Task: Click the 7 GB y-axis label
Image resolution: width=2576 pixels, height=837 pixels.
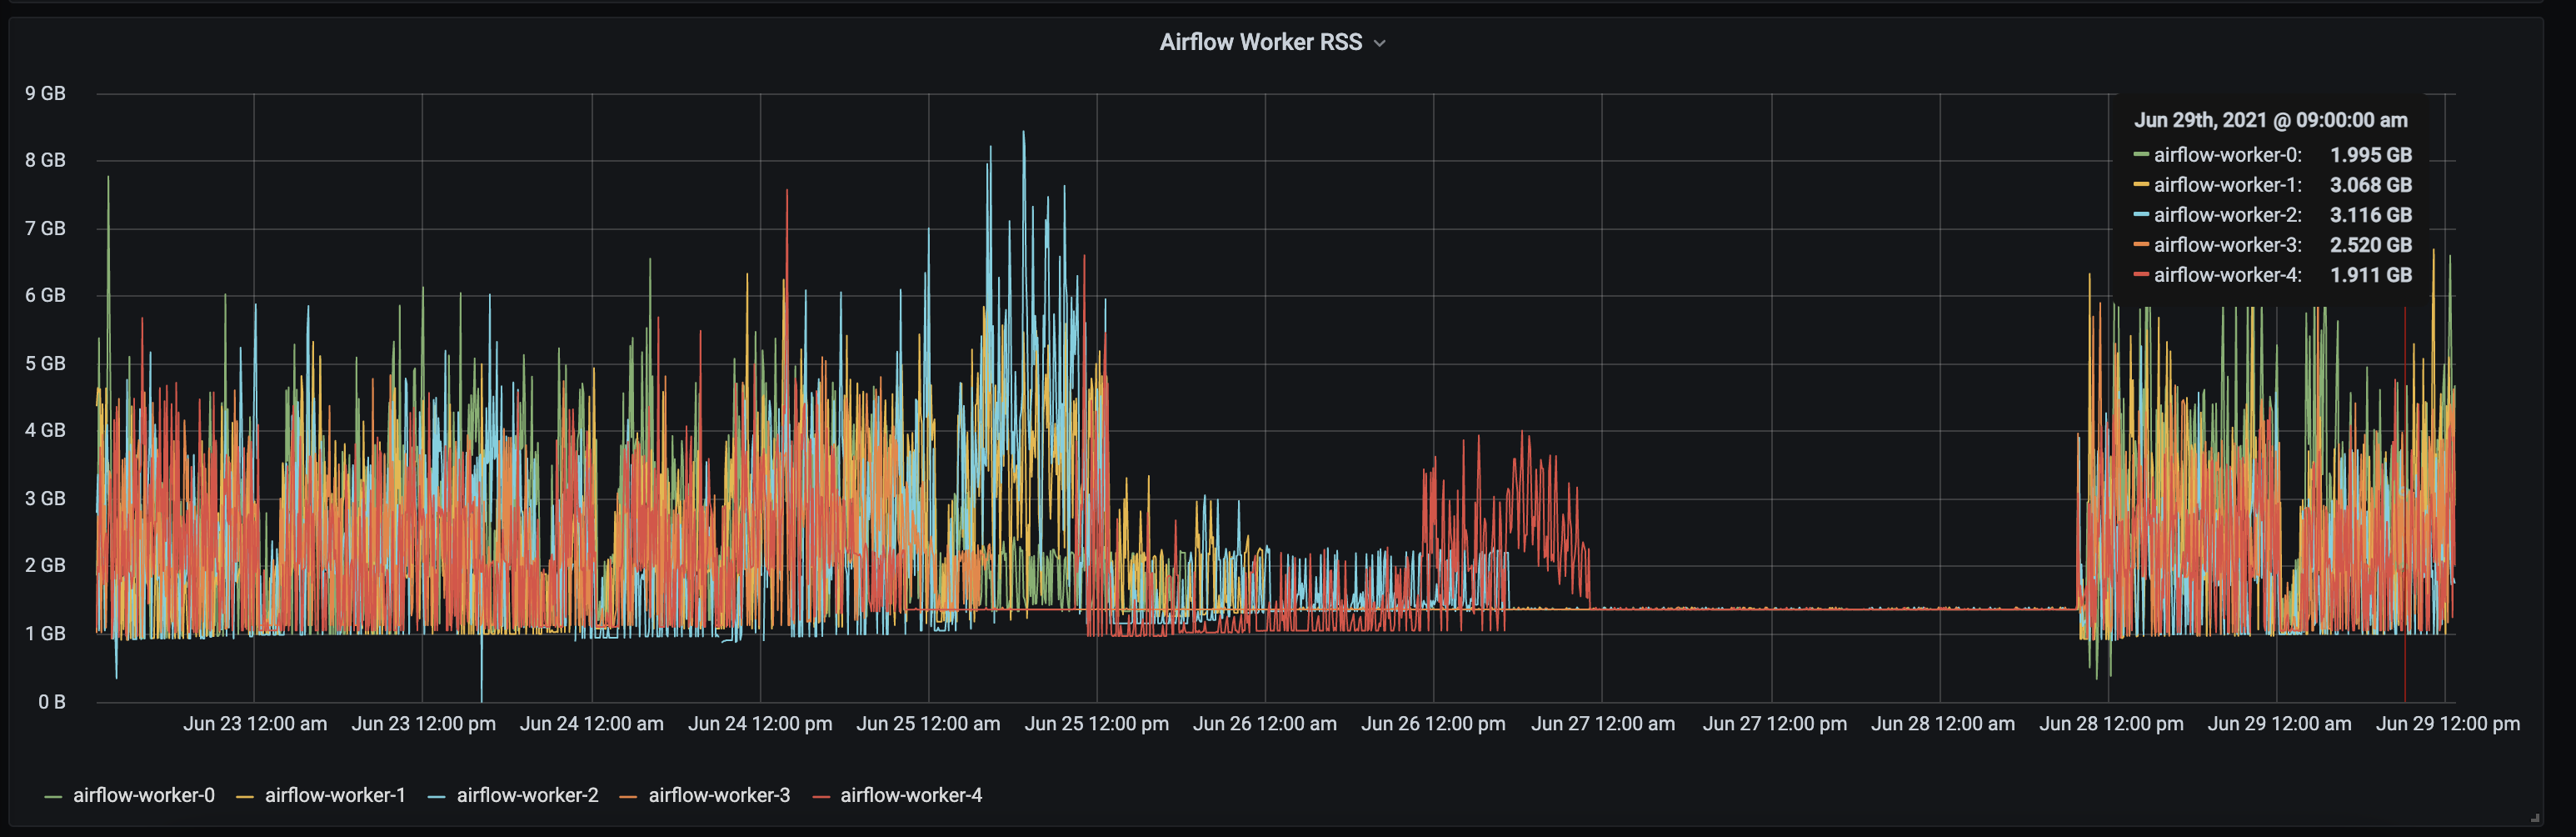Action: pos(45,228)
